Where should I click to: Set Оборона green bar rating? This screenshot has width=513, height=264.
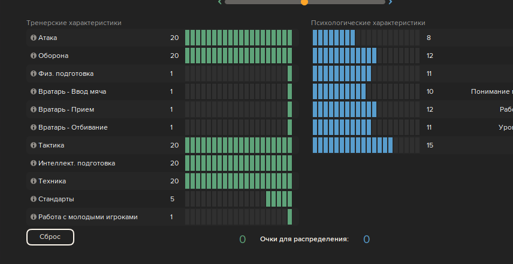pyautogui.click(x=239, y=56)
